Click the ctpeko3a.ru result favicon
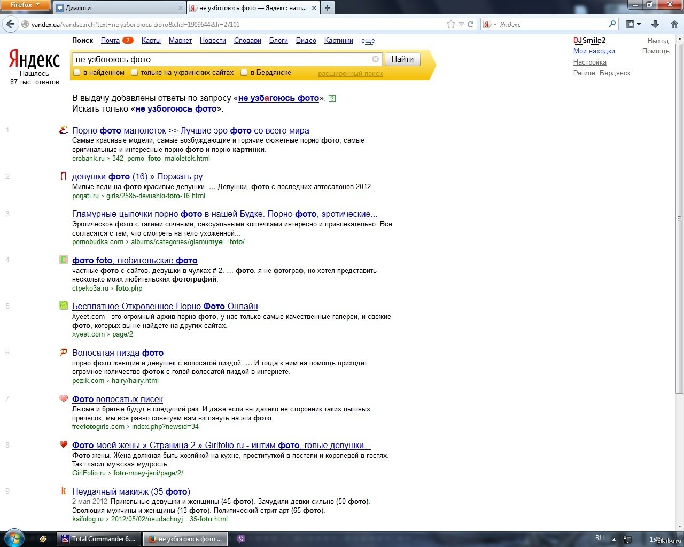The height and width of the screenshot is (547, 684). tap(63, 260)
